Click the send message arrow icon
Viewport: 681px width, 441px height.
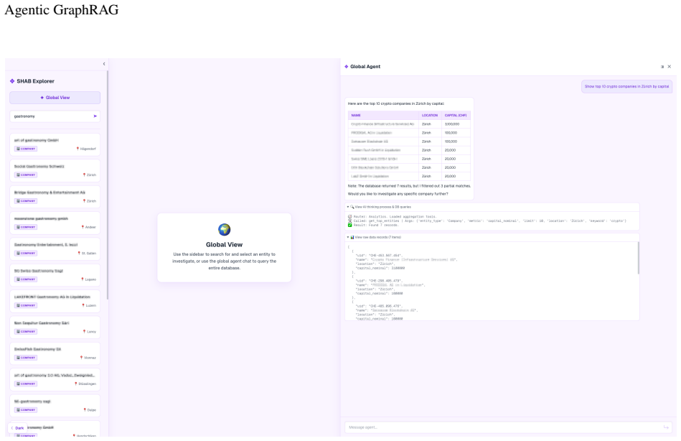[x=666, y=427]
